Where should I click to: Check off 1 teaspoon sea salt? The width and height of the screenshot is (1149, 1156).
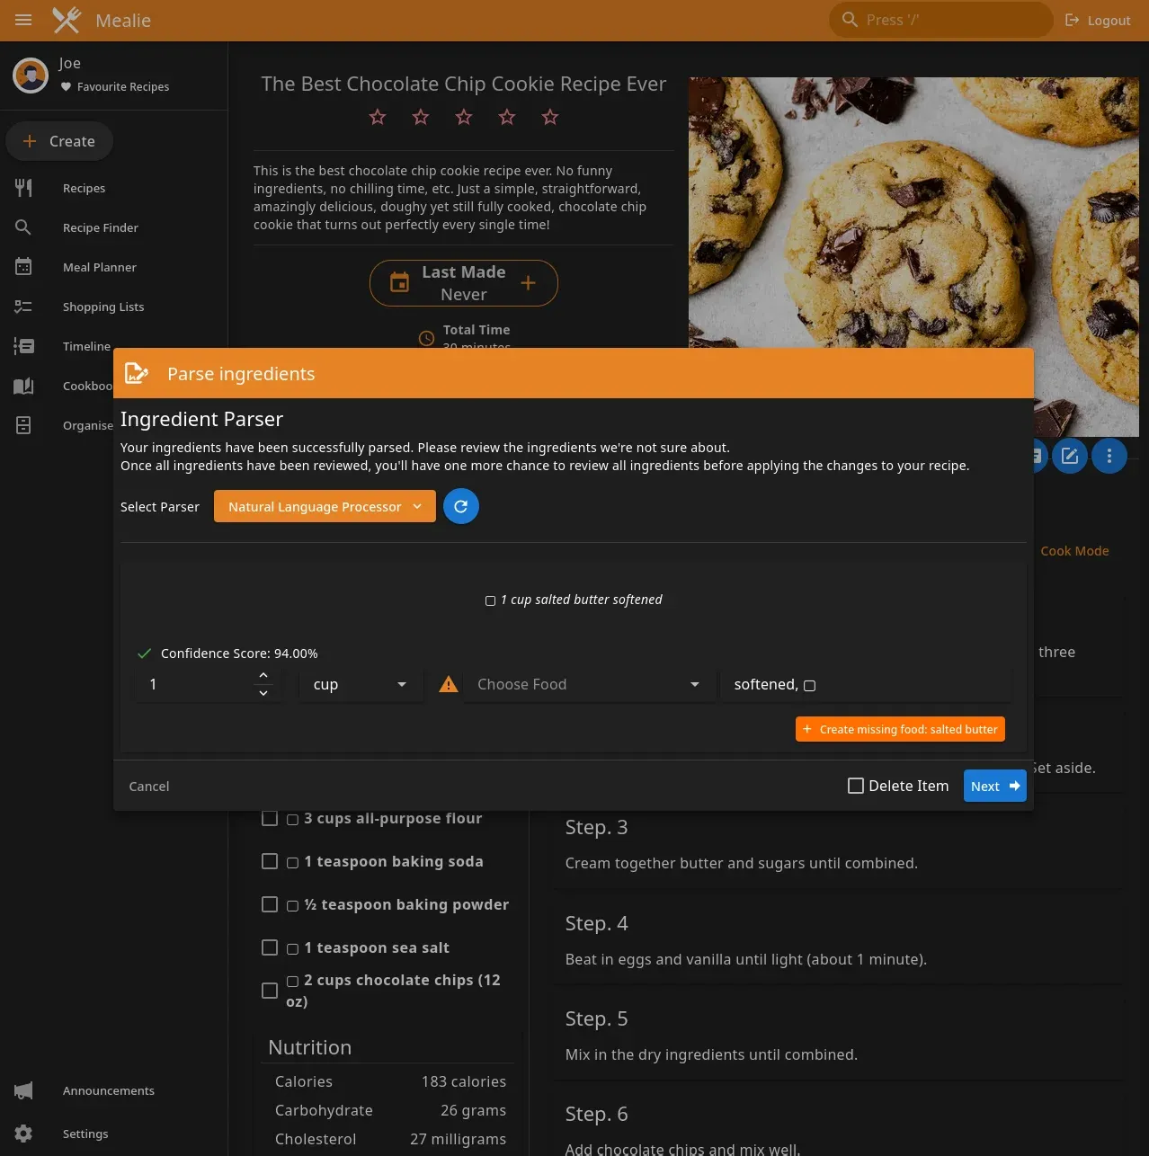click(x=270, y=947)
